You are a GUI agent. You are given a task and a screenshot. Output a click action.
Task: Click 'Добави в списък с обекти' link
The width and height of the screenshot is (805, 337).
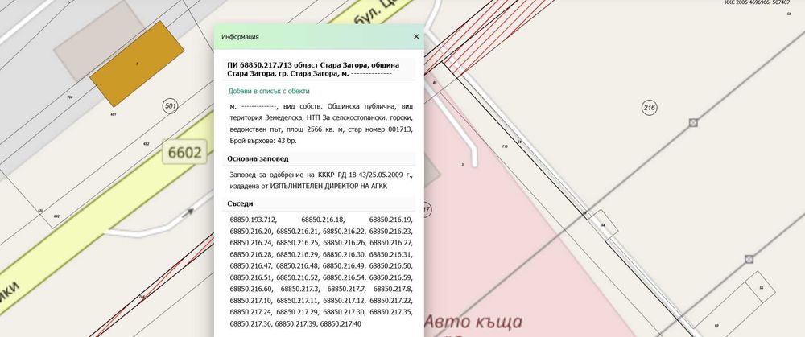pos(269,92)
